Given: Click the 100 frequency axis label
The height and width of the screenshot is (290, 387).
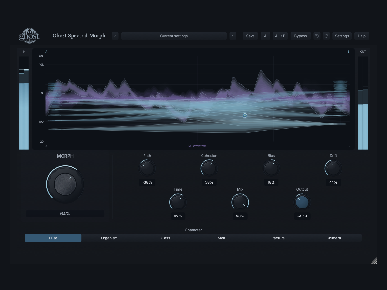Looking at the screenshot, I should [x=41, y=122].
